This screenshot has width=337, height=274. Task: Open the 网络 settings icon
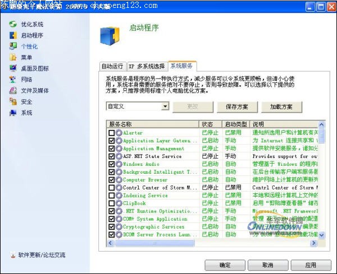tap(13, 80)
